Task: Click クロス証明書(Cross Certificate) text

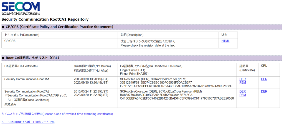Action: point(28,100)
